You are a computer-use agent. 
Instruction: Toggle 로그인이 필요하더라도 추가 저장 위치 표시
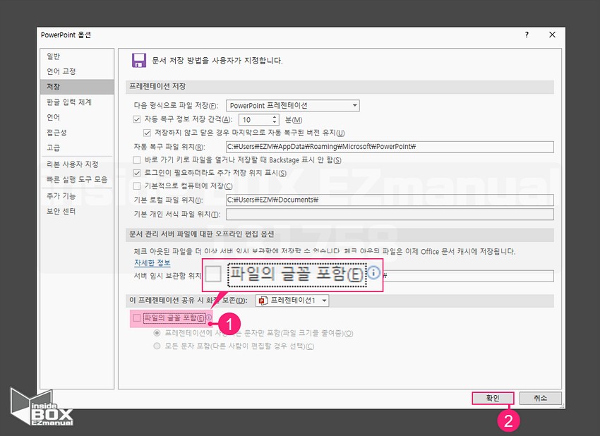137,173
